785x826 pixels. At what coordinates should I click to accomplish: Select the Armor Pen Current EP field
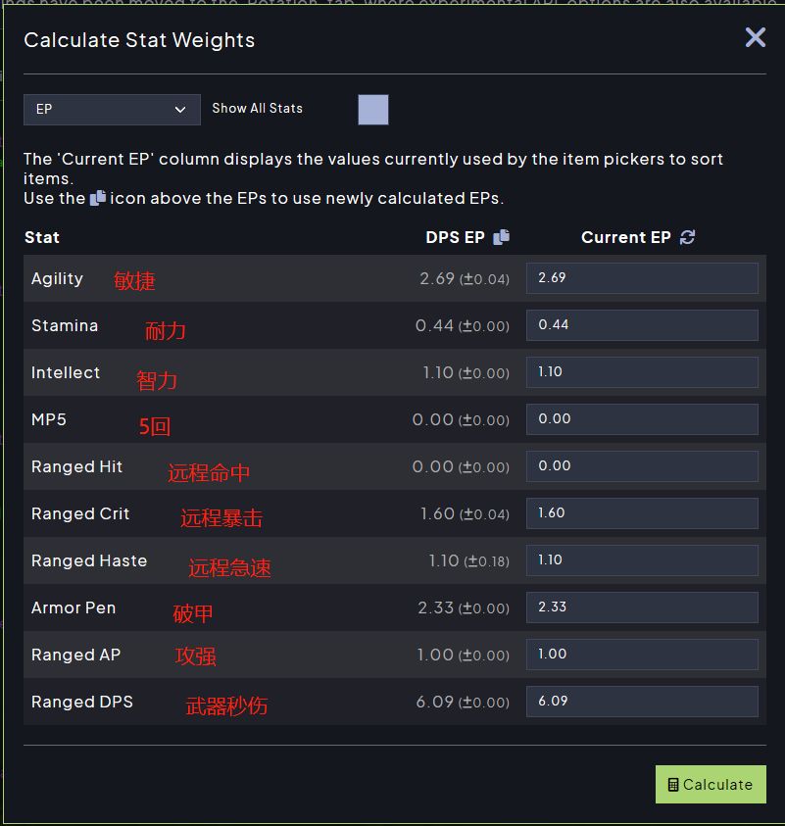[642, 607]
